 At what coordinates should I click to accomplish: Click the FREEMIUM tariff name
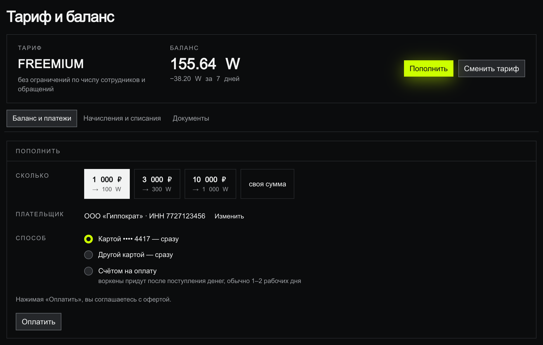pos(51,64)
